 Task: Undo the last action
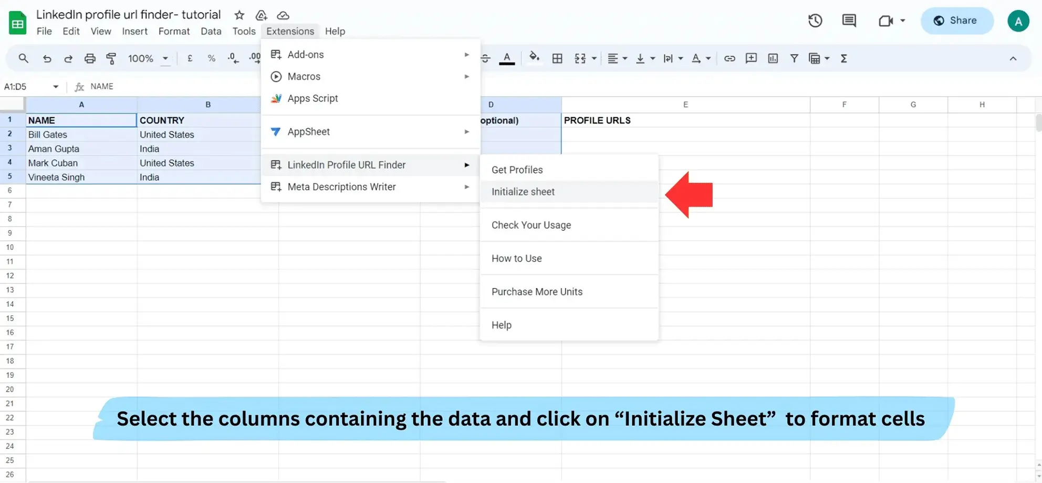tap(47, 58)
